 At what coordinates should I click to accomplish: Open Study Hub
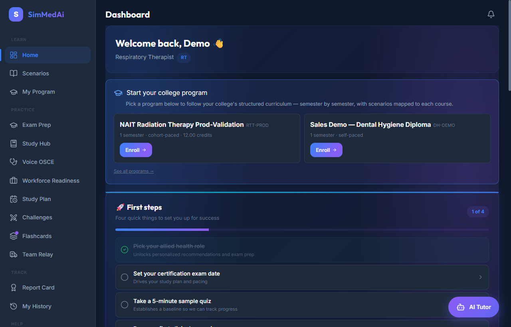[48, 144]
